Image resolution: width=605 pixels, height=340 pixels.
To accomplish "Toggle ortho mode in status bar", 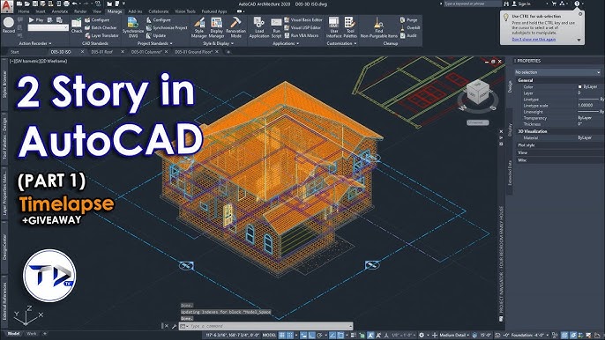I will pyautogui.click(x=311, y=336).
